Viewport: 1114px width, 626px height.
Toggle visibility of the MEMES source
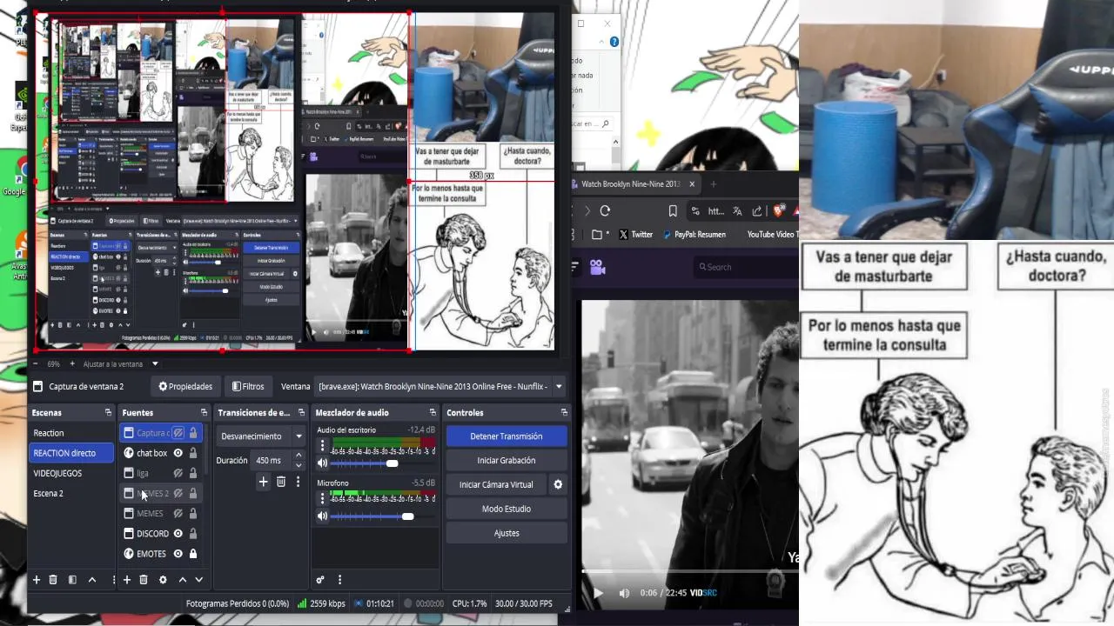click(x=178, y=513)
